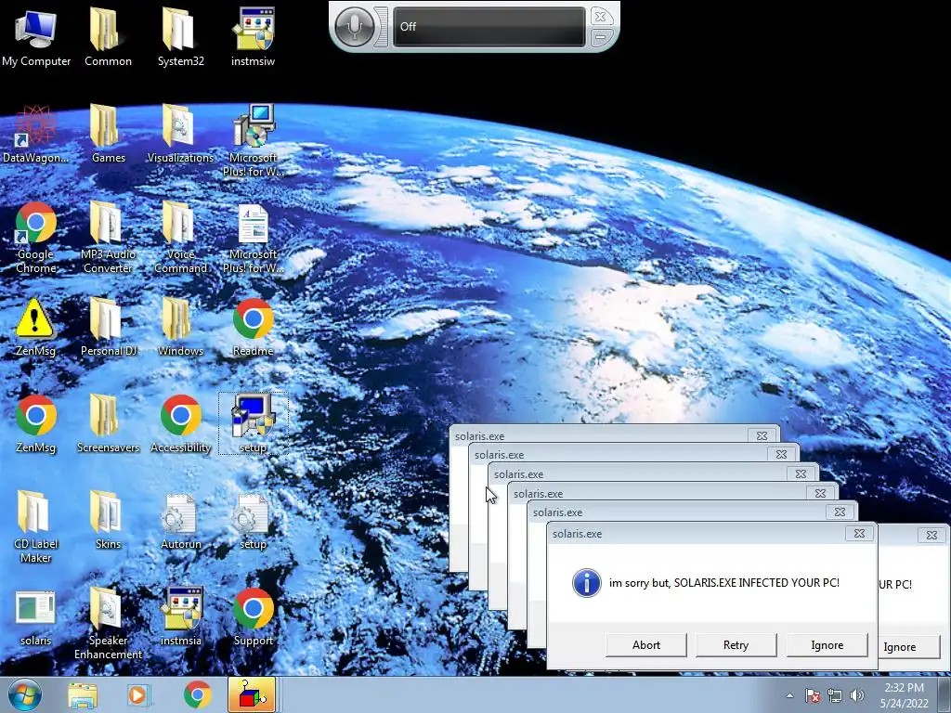Select the instmsiw installer icon
951x713 pixels.
[253, 36]
